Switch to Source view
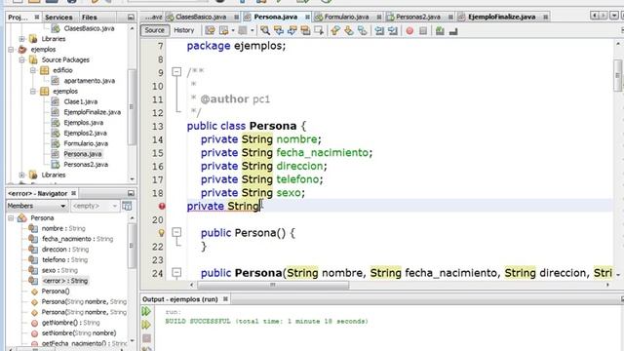Screen dimensions: 624x351 pos(154,30)
